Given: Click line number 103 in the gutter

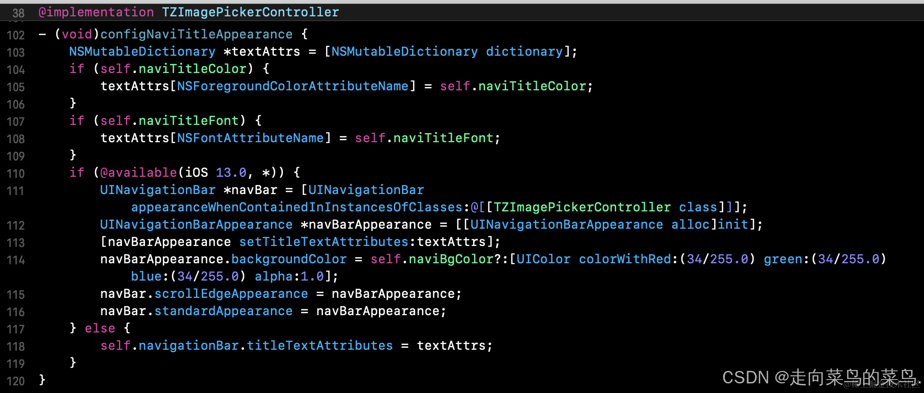Looking at the screenshot, I should [x=15, y=52].
